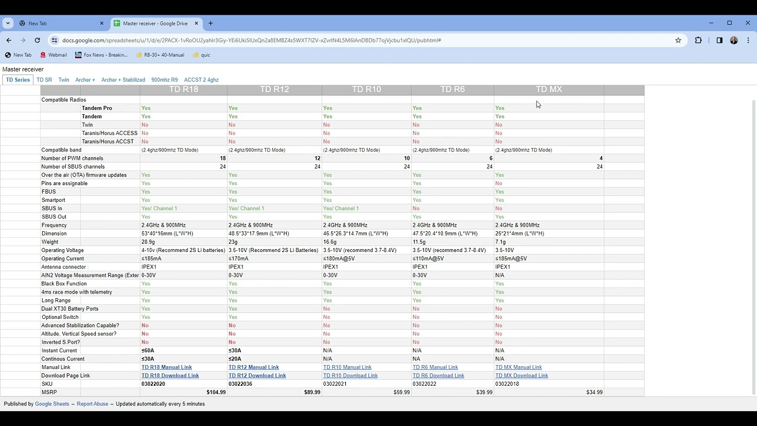Open the TD R10 Manual Link
This screenshot has width=757, height=426.
(347, 367)
